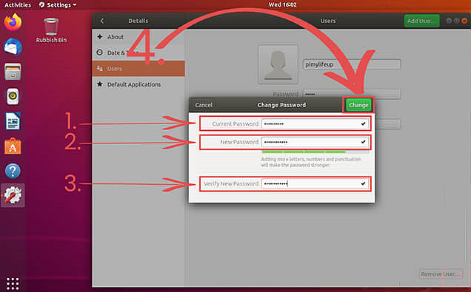Click the 'Change Password' dialog title

click(281, 105)
